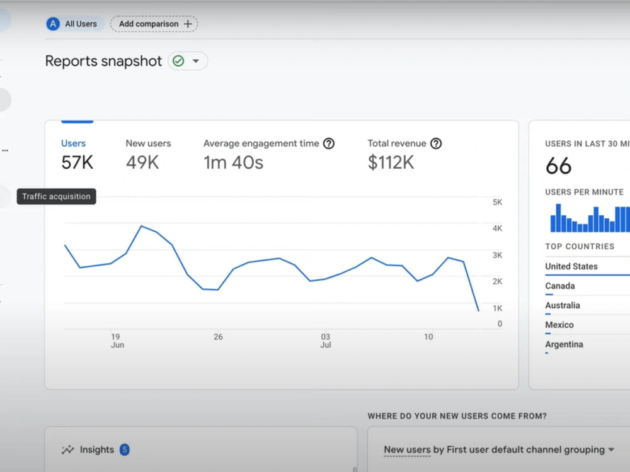Click the line chart peak near 19 Jun
The height and width of the screenshot is (472, 630).
(141, 227)
